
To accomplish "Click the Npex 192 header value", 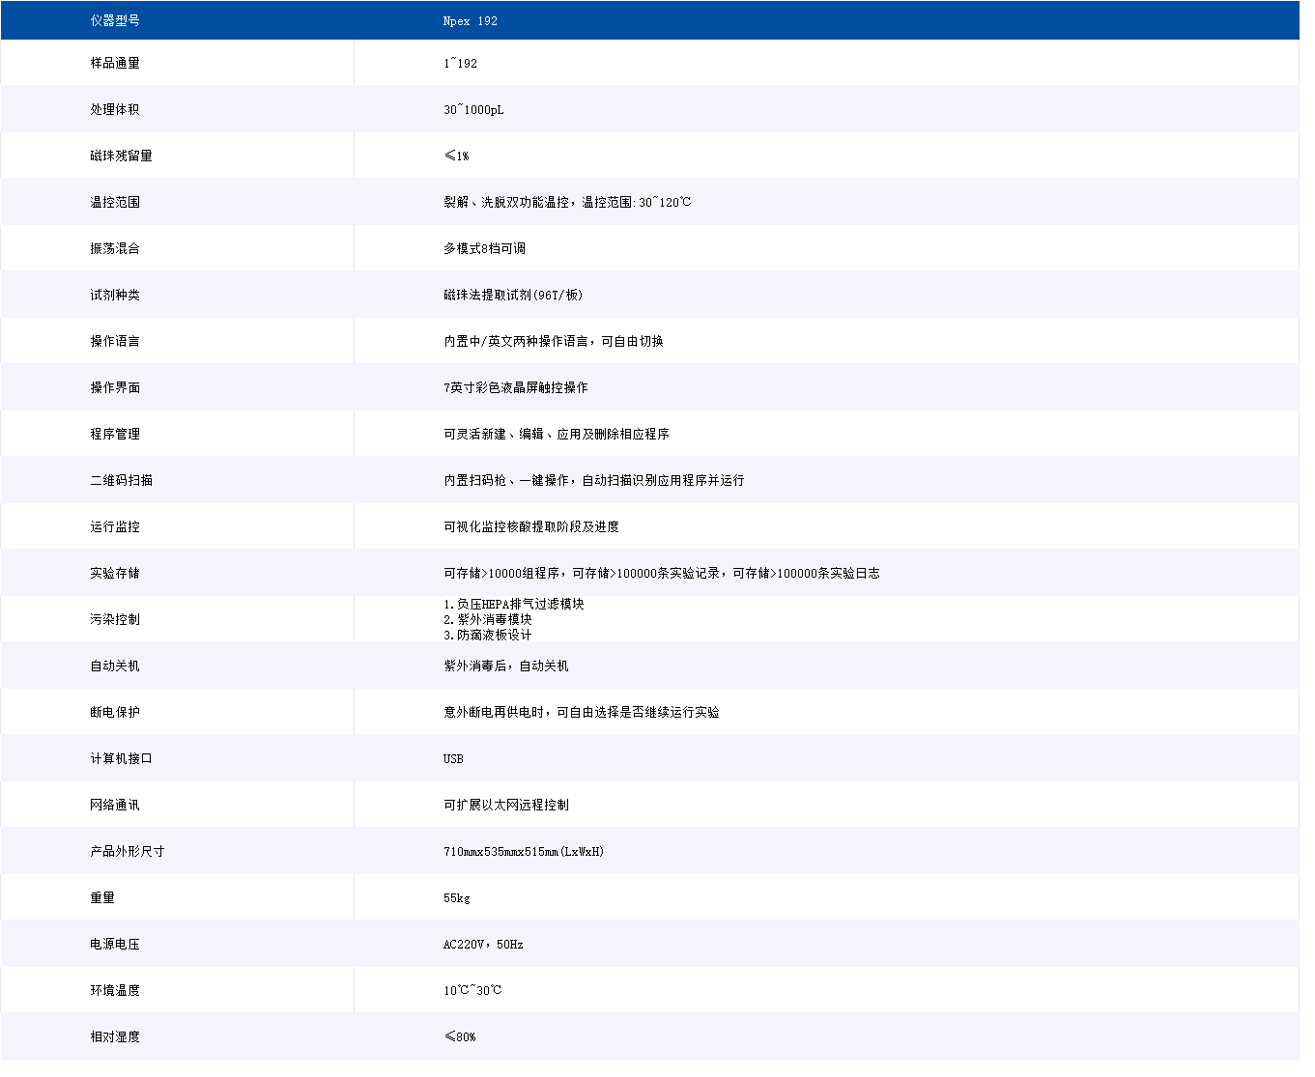I will (x=470, y=21).
